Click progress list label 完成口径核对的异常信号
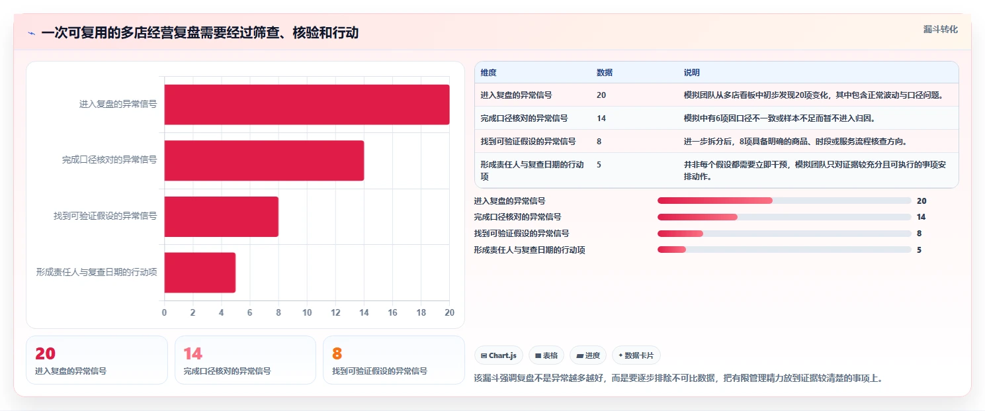This screenshot has height=411, width=985. tap(517, 217)
